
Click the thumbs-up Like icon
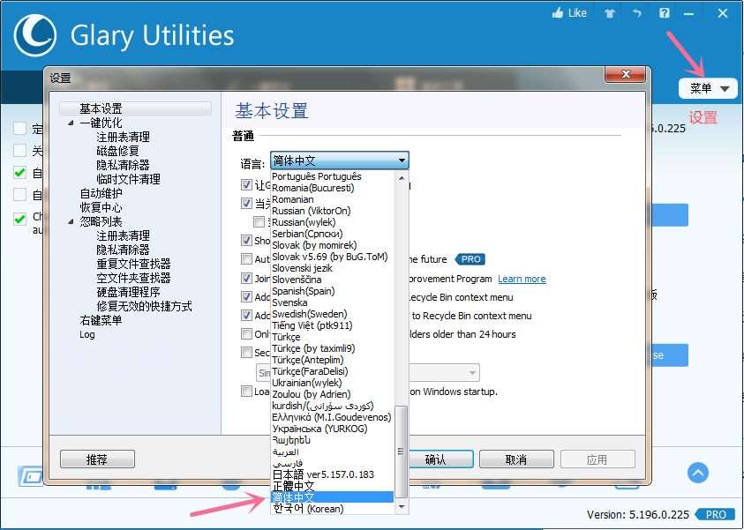click(557, 13)
